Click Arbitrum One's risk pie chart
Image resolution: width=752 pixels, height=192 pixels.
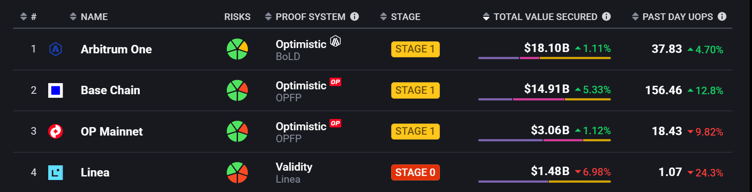tap(237, 49)
